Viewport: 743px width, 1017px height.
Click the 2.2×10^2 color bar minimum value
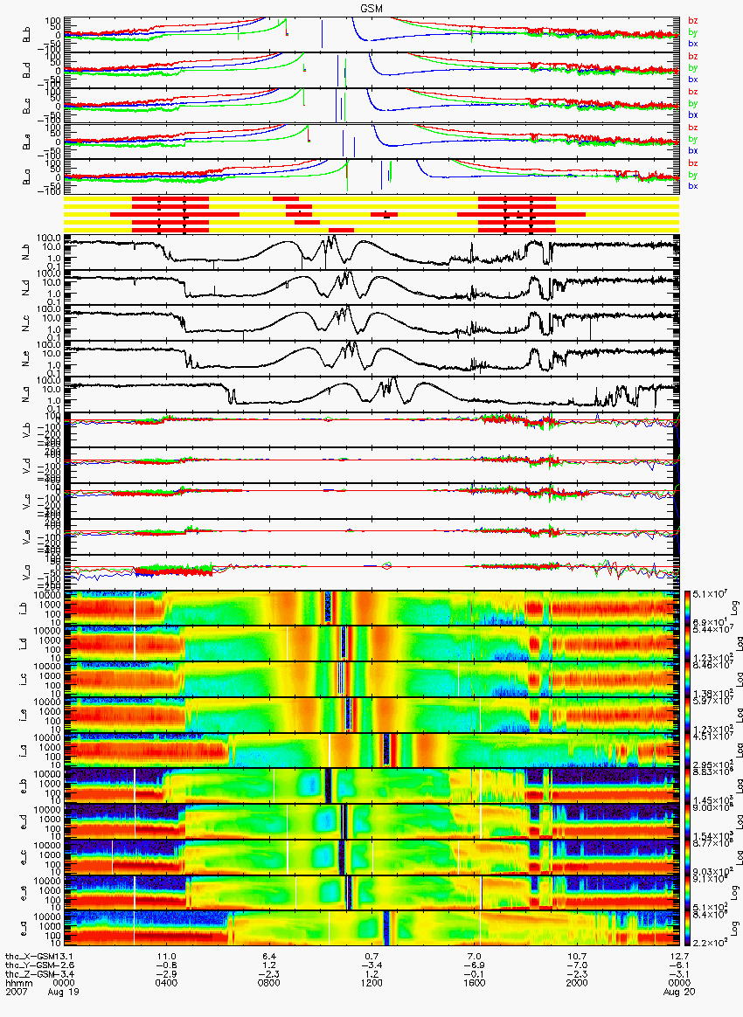pyautogui.click(x=708, y=943)
